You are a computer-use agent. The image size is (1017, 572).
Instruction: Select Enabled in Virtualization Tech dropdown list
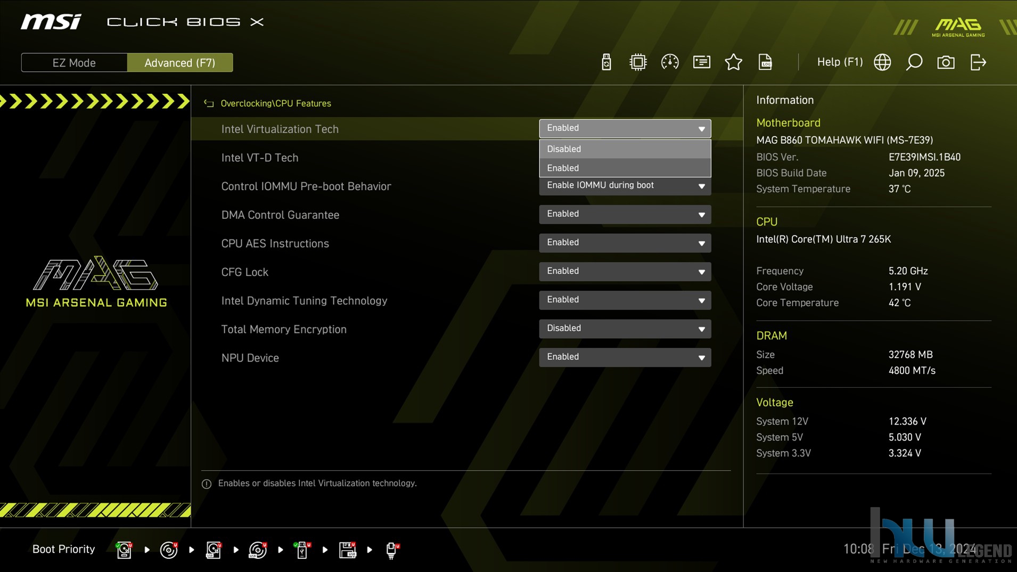625,168
